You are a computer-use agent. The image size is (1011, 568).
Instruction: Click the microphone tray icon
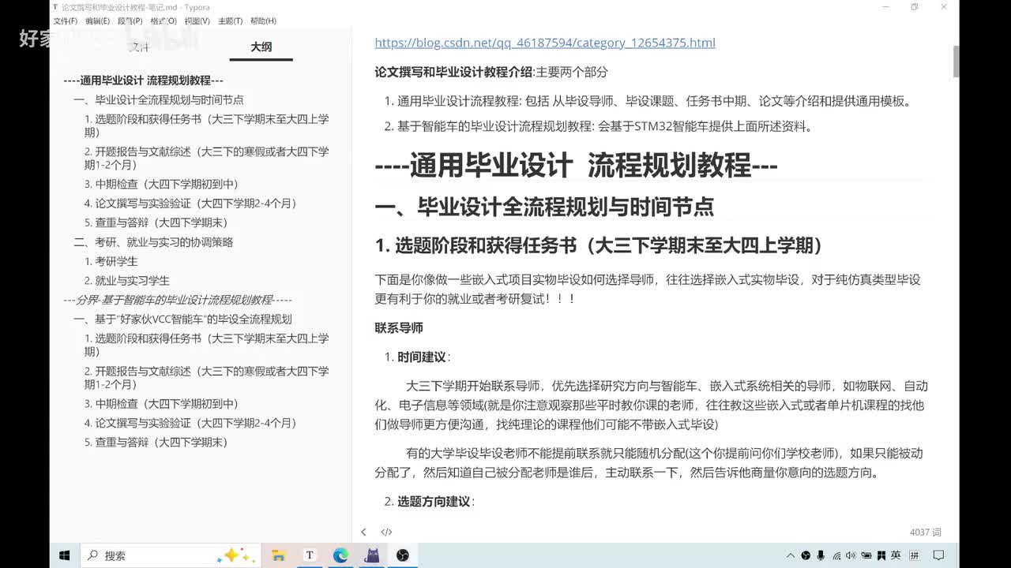tap(821, 555)
